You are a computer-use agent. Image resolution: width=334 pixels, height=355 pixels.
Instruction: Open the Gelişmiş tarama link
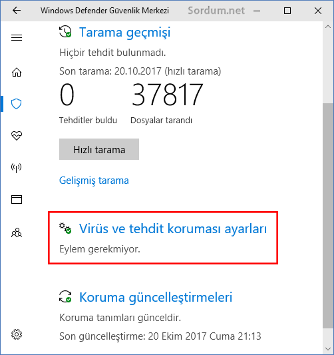tap(94, 180)
